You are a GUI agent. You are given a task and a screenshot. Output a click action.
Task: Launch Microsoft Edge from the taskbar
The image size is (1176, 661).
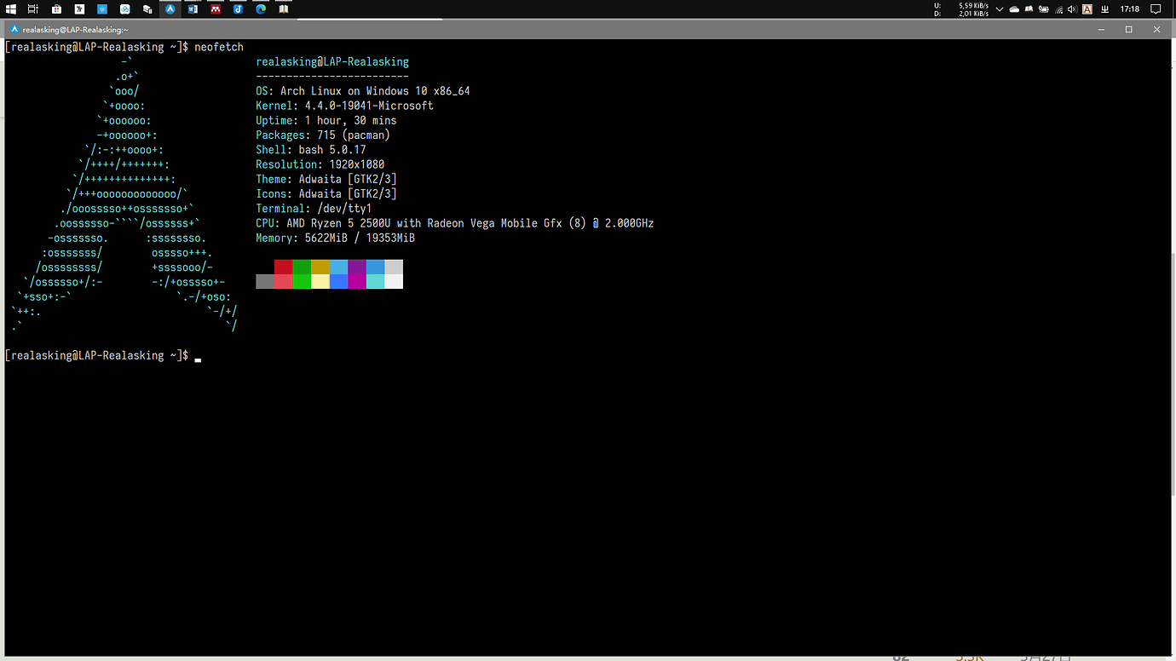262,9
